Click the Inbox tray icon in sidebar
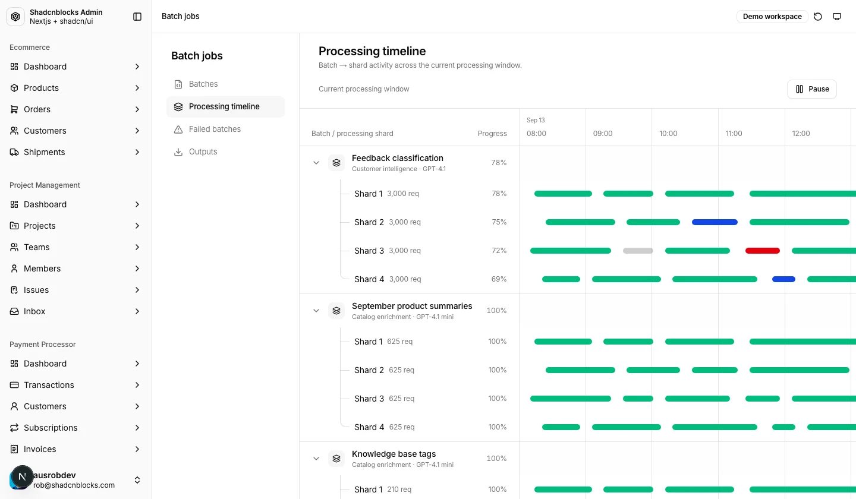856x499 pixels. [x=14, y=311]
